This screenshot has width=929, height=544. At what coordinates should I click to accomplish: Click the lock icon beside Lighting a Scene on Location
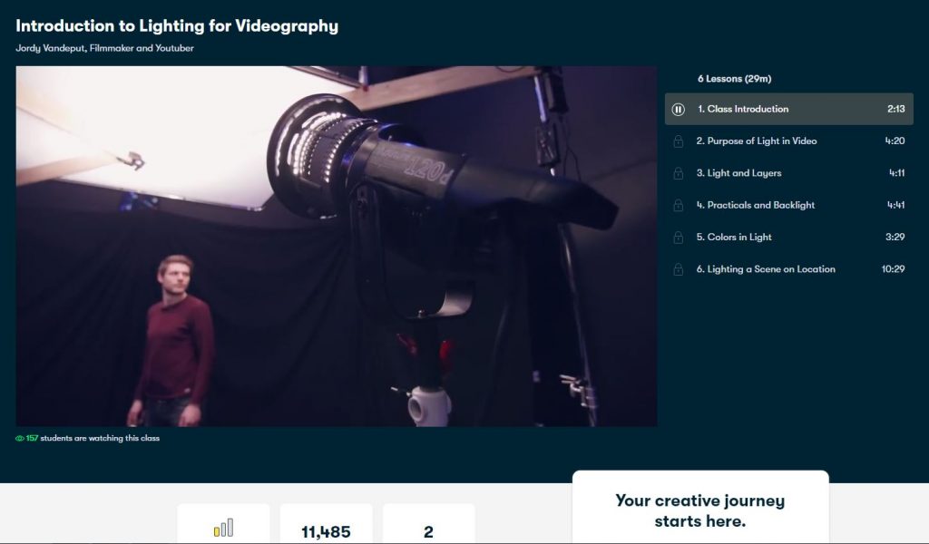click(678, 269)
